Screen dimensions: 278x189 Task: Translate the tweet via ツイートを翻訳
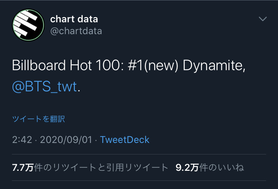tap(39, 119)
